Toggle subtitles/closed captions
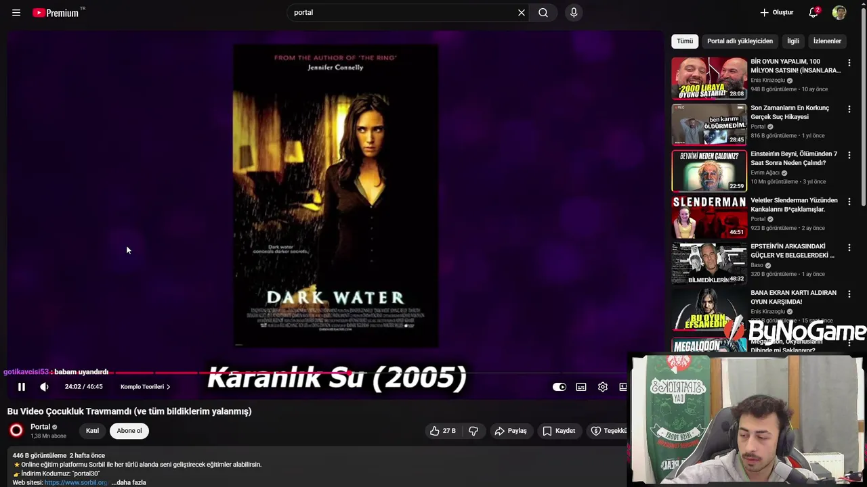This screenshot has height=487, width=867. [x=581, y=387]
